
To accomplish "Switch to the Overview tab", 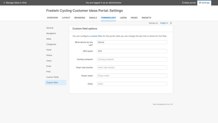I will click(52, 18).
